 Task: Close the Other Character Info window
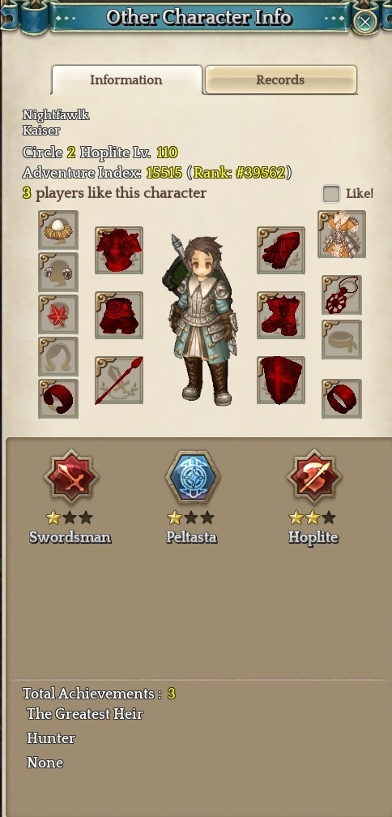pos(365,22)
